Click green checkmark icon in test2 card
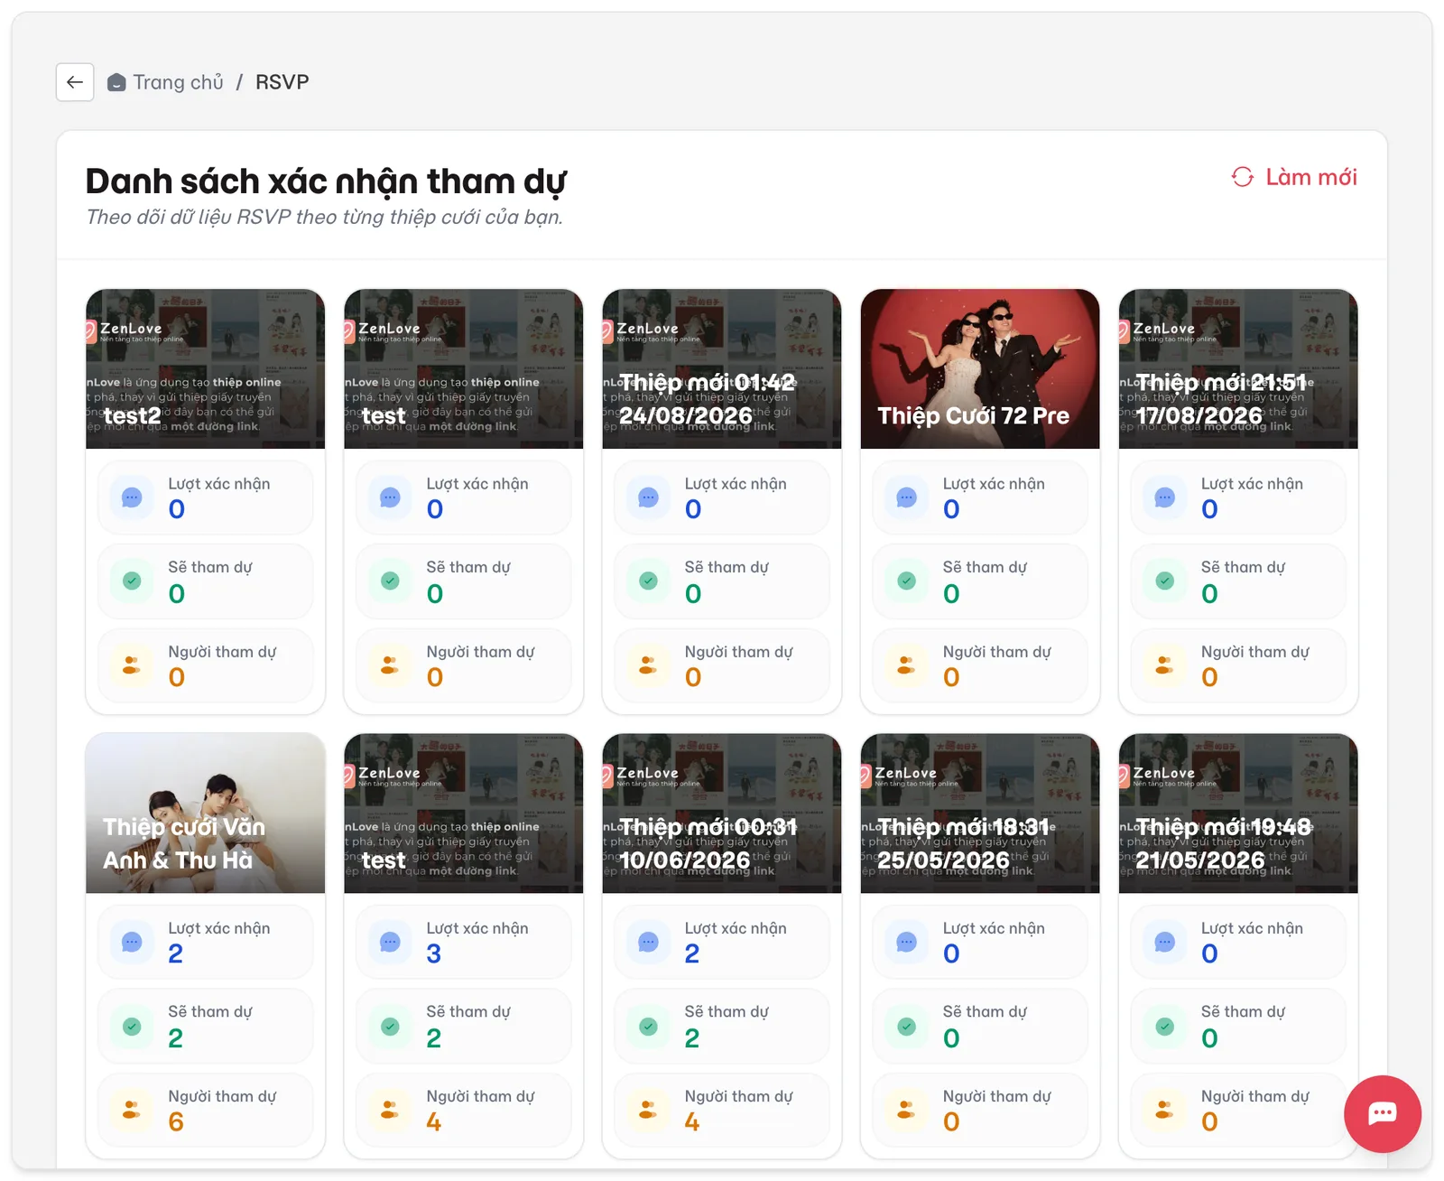 pyautogui.click(x=132, y=581)
